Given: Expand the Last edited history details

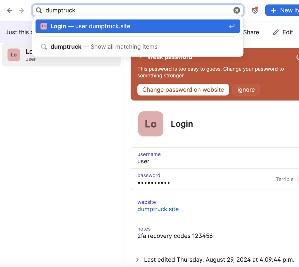Looking at the screenshot, I should [x=137, y=260].
